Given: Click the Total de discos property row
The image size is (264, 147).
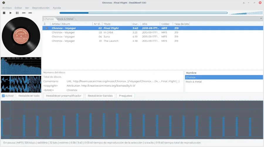Looking at the screenshot, I should [x=113, y=77].
